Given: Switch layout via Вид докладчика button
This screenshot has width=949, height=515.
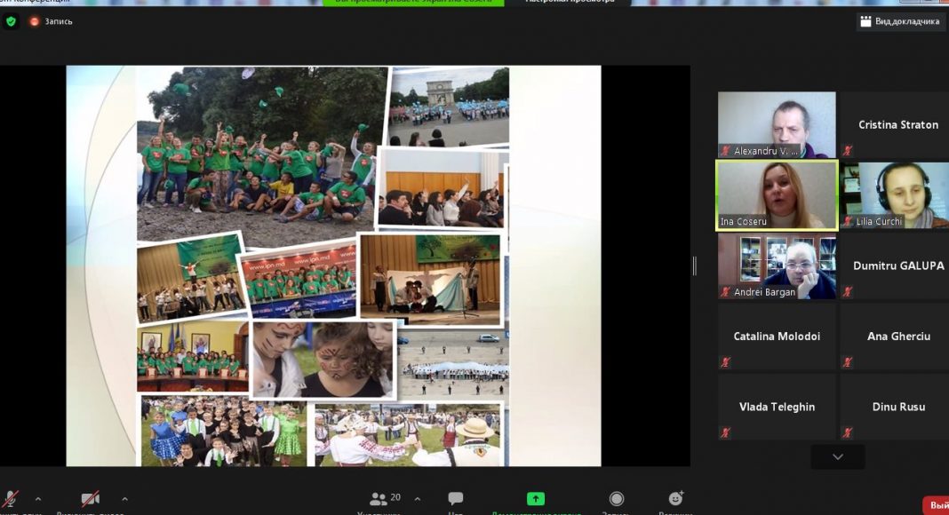Looking at the screenshot, I should click(900, 21).
